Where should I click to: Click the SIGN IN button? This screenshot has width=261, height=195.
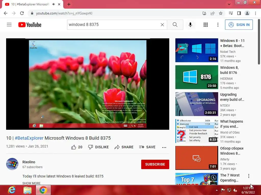239,25
